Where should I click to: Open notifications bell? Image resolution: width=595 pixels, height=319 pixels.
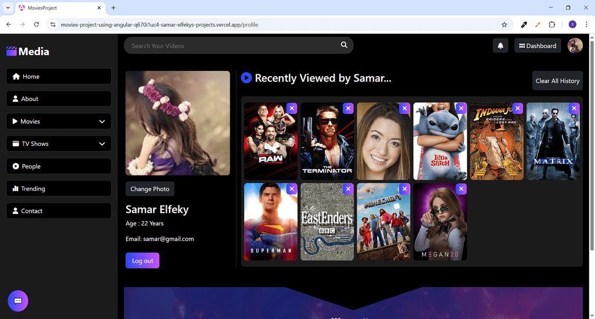click(x=500, y=45)
